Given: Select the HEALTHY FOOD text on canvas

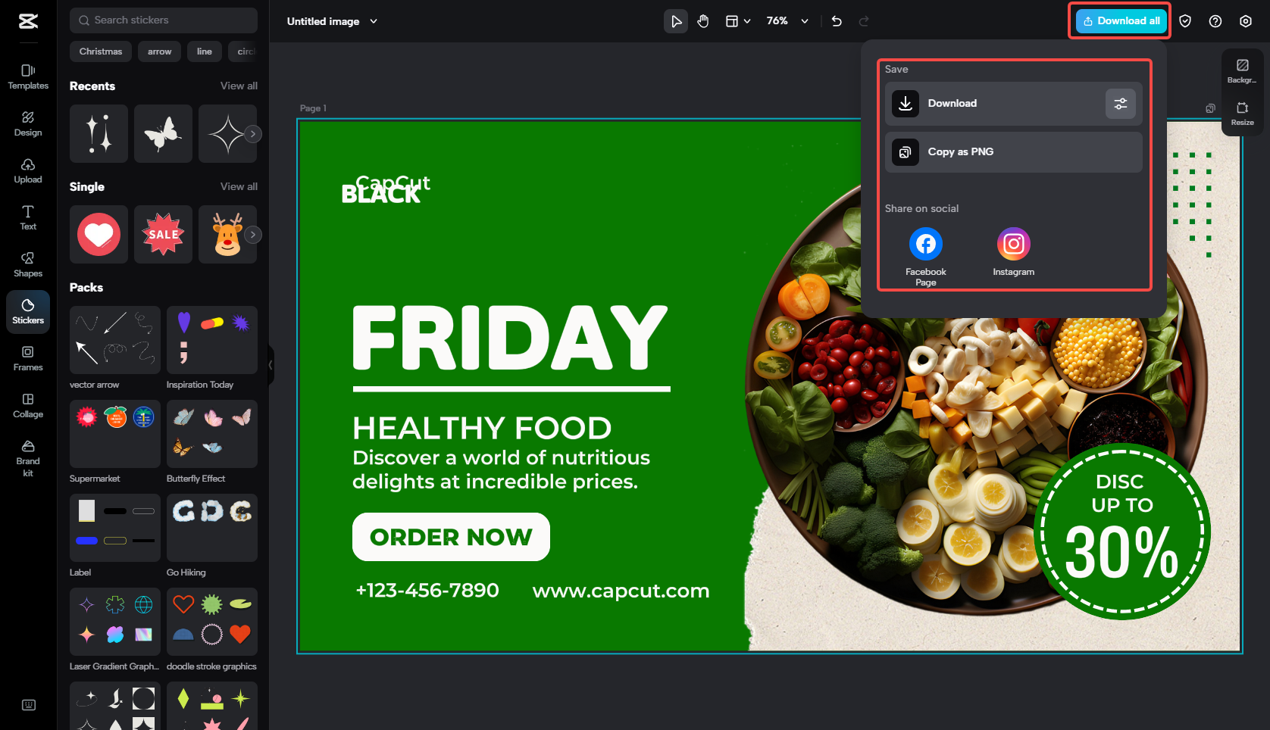Looking at the screenshot, I should pyautogui.click(x=482, y=429).
